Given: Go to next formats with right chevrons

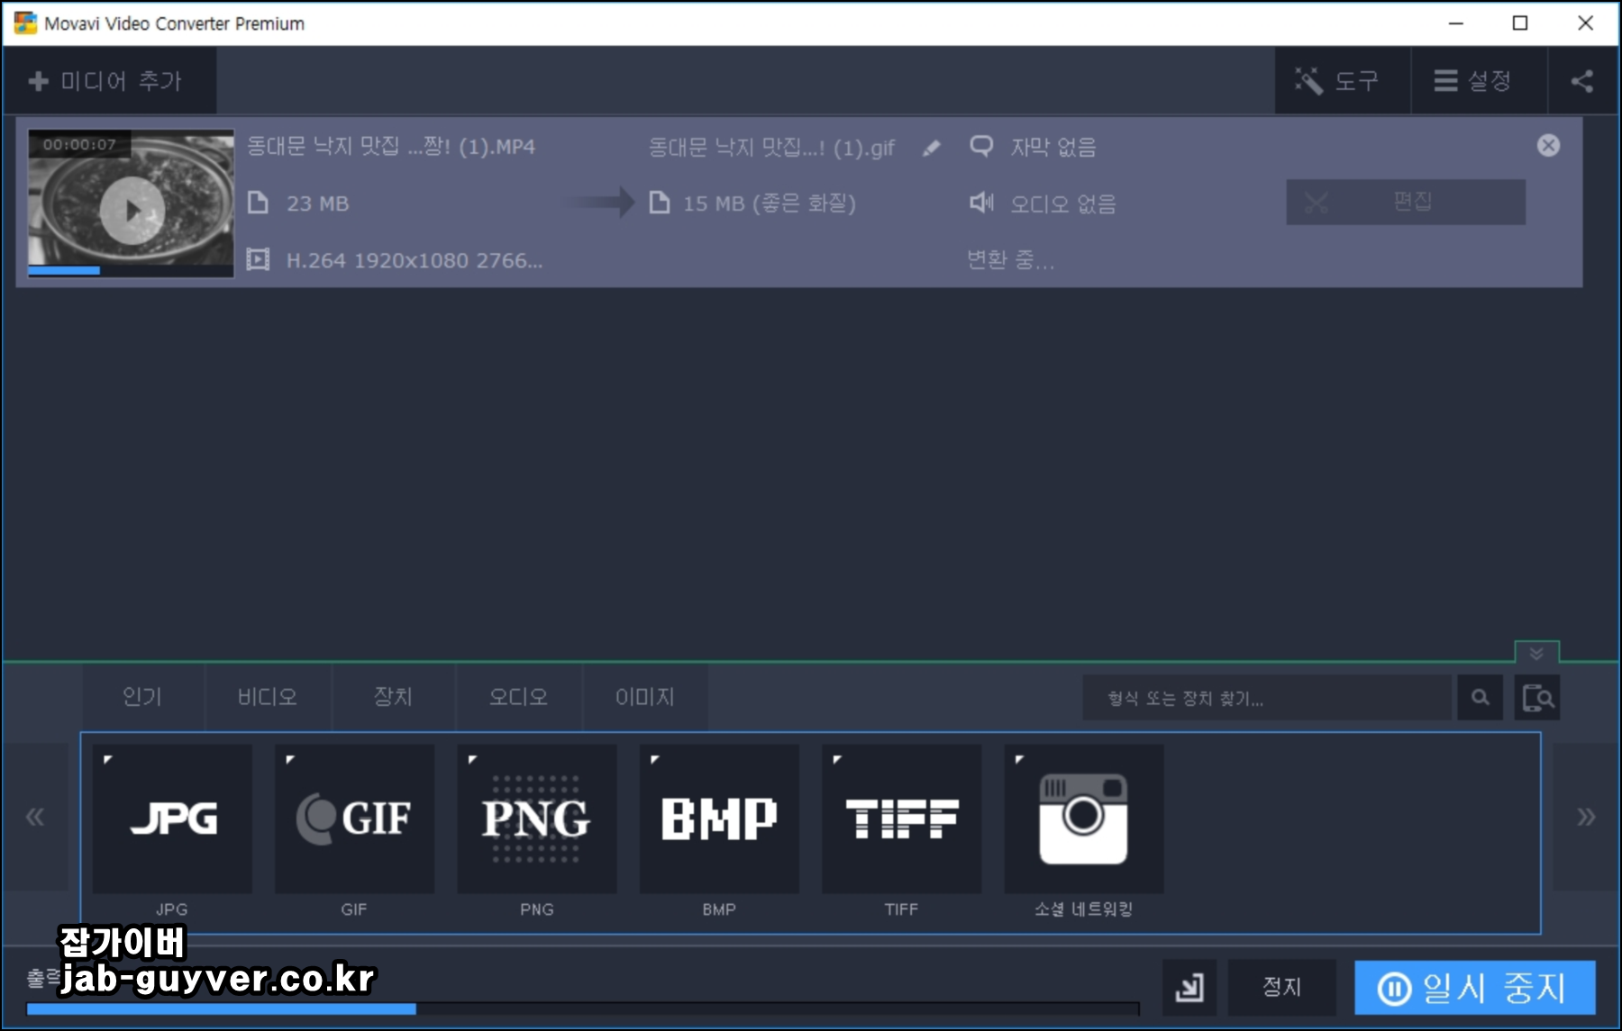Looking at the screenshot, I should pos(1586,817).
